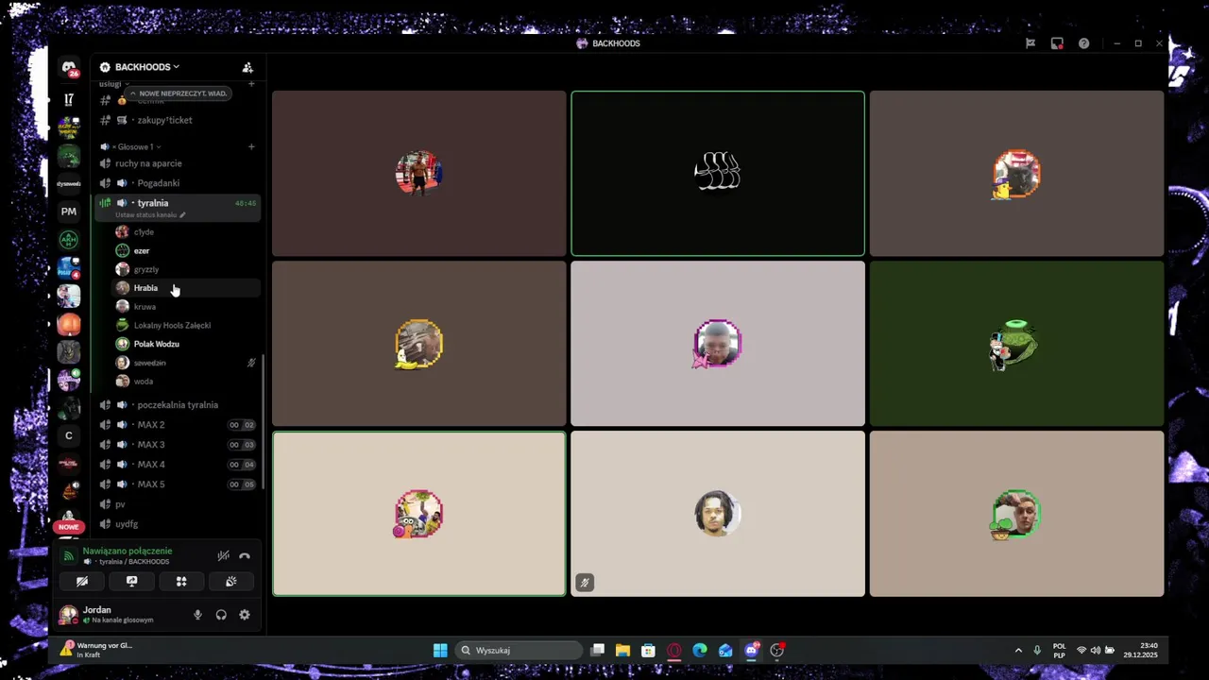Viewport: 1209px width, 680px height.
Task: Start screen share from voice panel
Action: [131, 582]
